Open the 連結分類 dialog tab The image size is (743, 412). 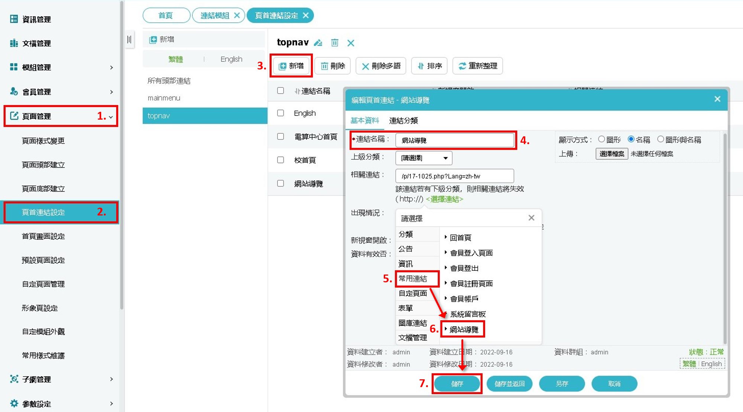403,120
